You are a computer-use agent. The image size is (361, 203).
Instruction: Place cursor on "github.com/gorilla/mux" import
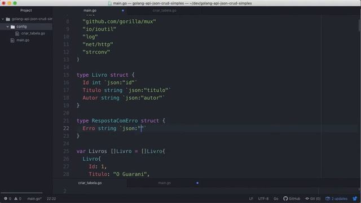point(119,21)
